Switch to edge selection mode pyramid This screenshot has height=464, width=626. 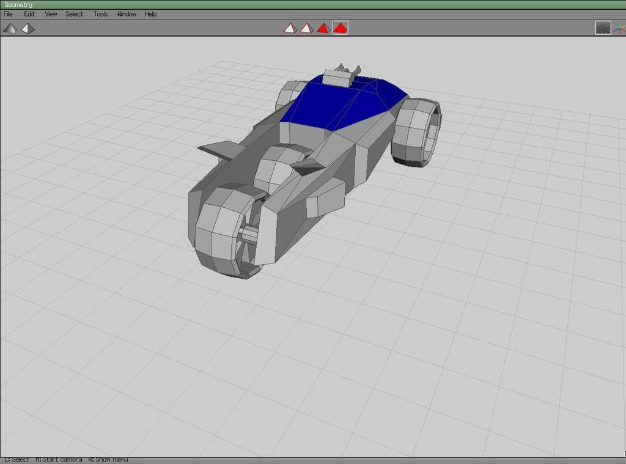307,28
